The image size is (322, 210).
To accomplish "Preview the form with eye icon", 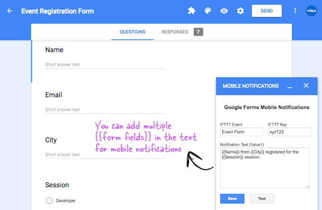I will 224,11.
